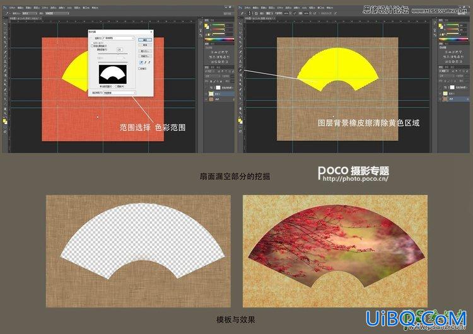Select the Brush tool in right screenshot

(x=240, y=56)
